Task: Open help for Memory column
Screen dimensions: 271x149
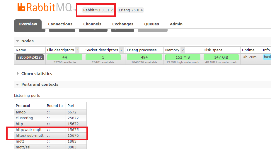Action: [183, 50]
